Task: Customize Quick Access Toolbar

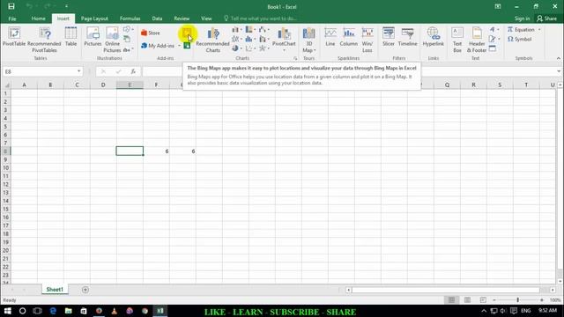Action: (x=67, y=6)
